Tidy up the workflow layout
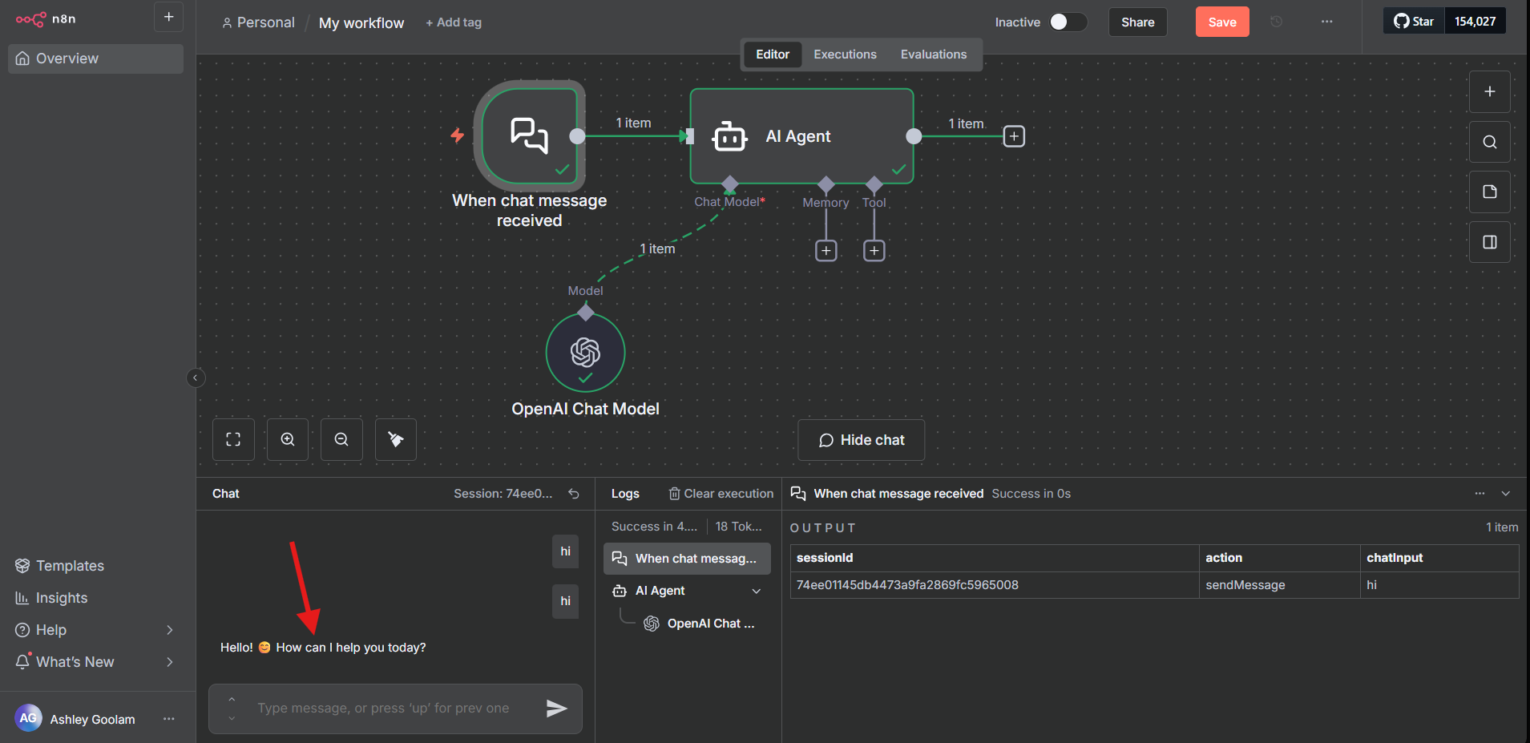 (x=395, y=439)
